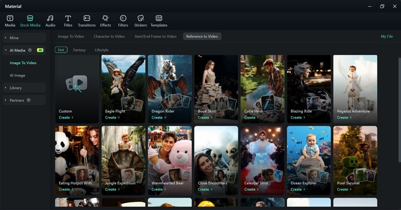401x210 pixels.
Task: Click the Custom video creation icon
Action: coord(77,83)
